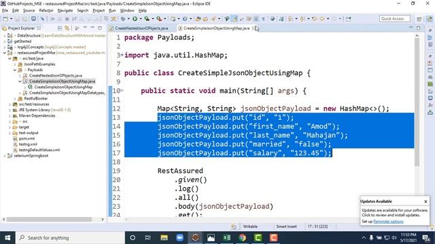Screen dimensions: 435x244
Task: Click the Coverage run icon
Action: point(147,19)
